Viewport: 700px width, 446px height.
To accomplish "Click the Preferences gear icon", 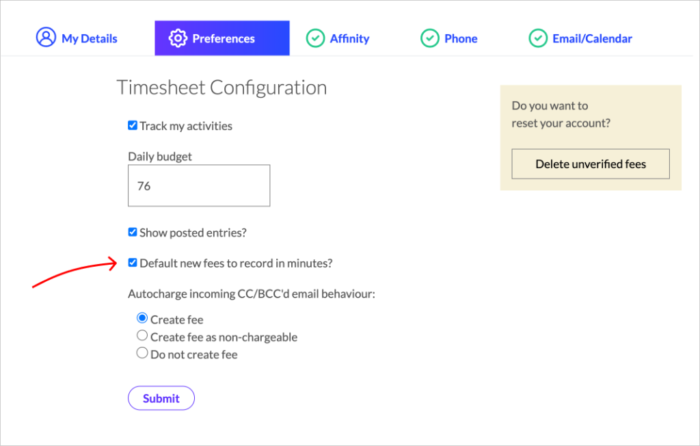I will tap(178, 38).
